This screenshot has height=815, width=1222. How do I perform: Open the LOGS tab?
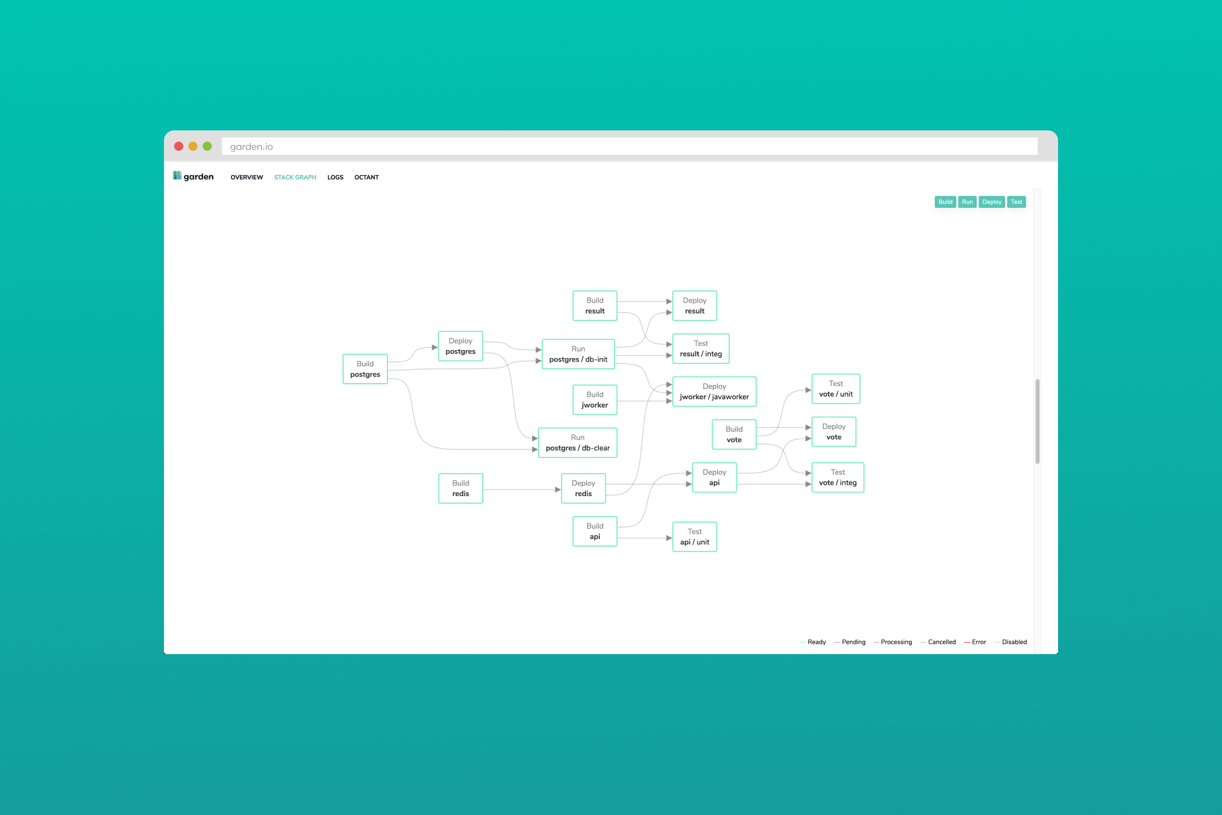tap(335, 177)
